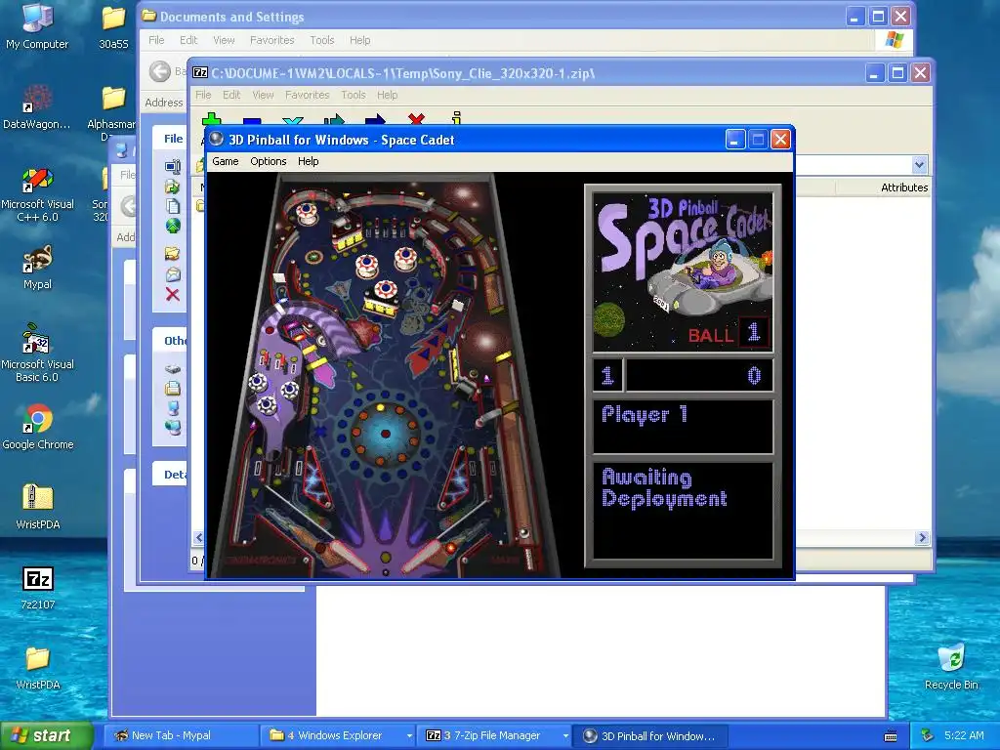The height and width of the screenshot is (750, 1000).
Task: Click the 7-Zip Test toolbar icon
Action: [293, 120]
